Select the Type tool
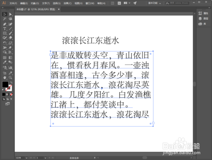 click(x=5, y=29)
